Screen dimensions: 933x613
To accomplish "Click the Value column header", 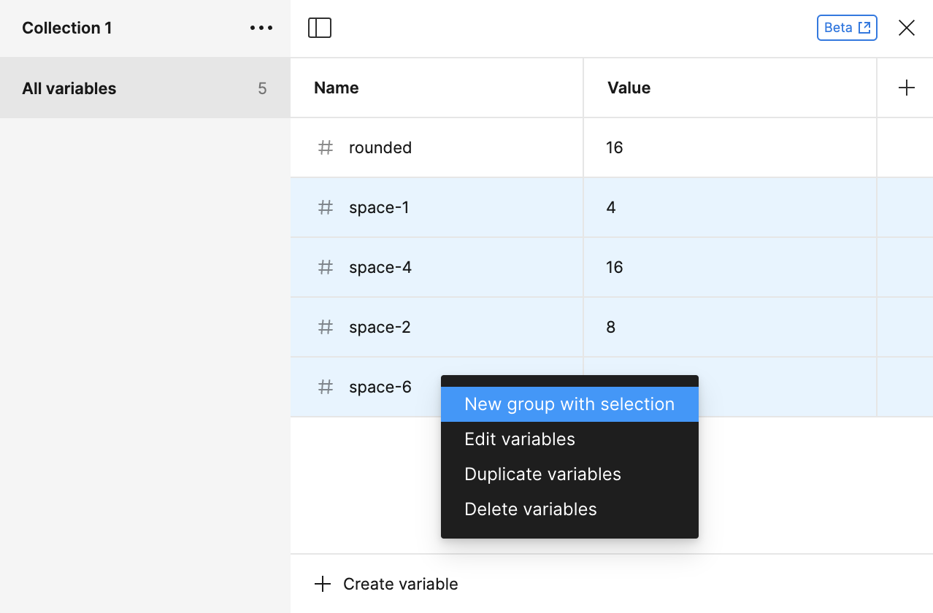I will click(x=628, y=87).
